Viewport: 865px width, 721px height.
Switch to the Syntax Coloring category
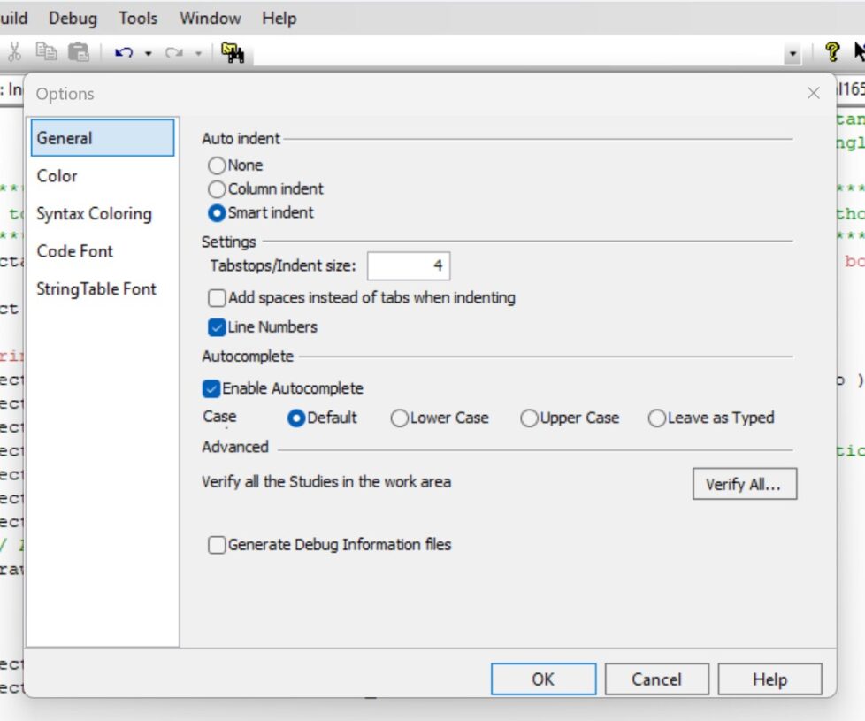(x=95, y=213)
